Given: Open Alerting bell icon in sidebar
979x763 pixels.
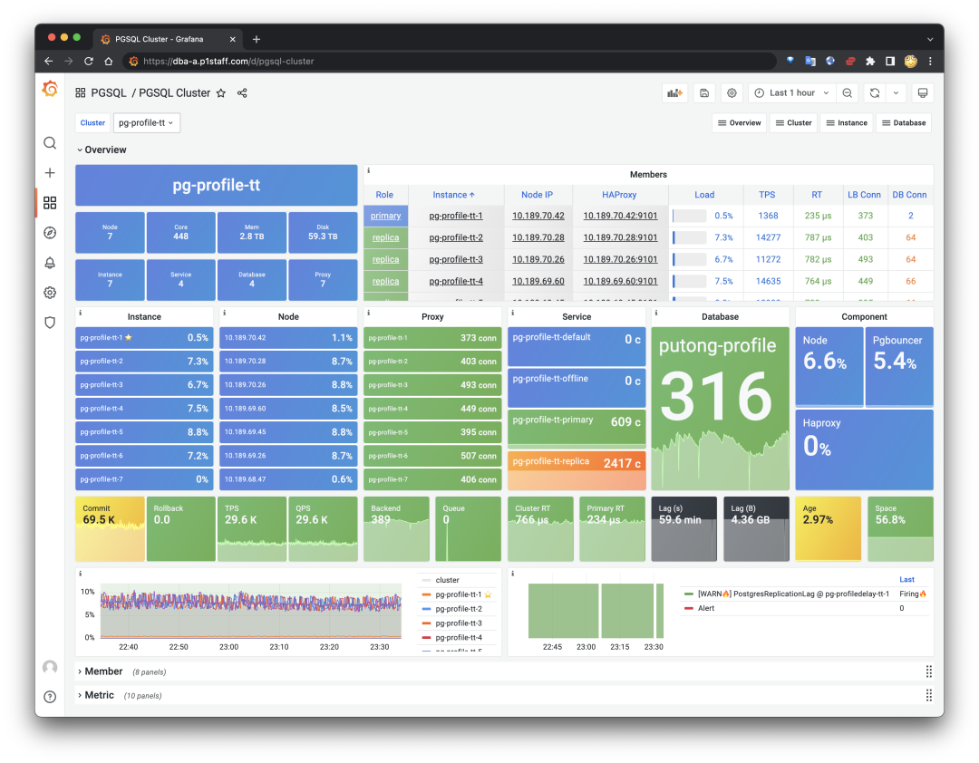Looking at the screenshot, I should tap(50, 263).
